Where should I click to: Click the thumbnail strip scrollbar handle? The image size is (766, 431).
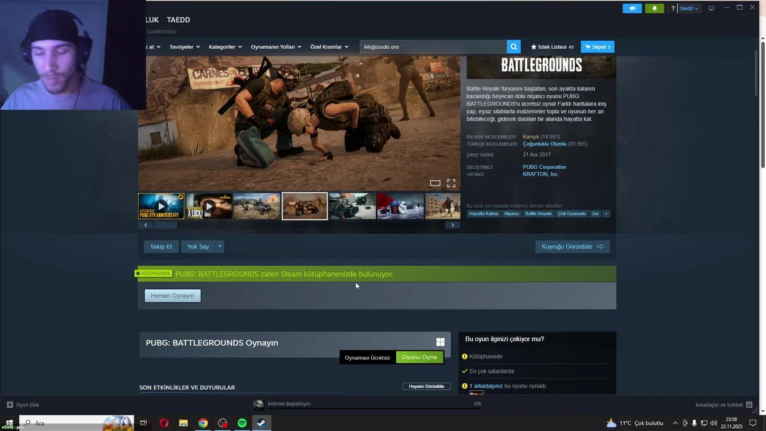pos(166,225)
